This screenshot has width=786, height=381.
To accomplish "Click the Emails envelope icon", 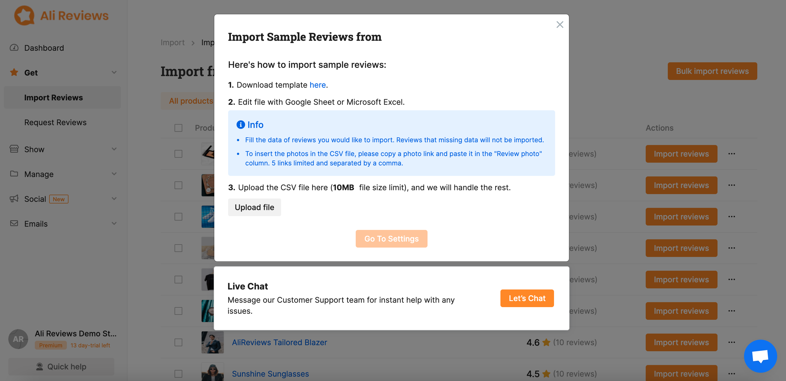I will coord(14,223).
